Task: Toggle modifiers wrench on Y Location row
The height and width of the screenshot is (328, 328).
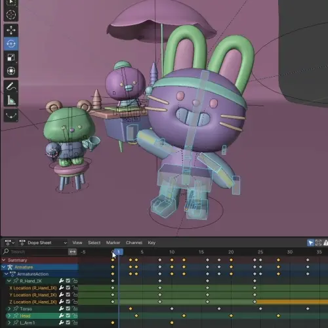Action: point(62,295)
